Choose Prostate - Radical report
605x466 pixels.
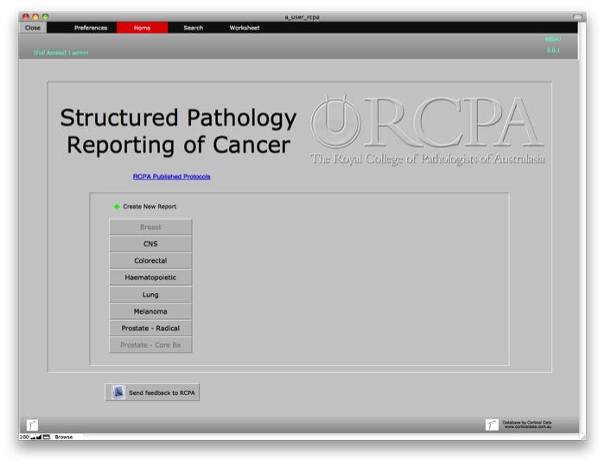[x=150, y=329]
